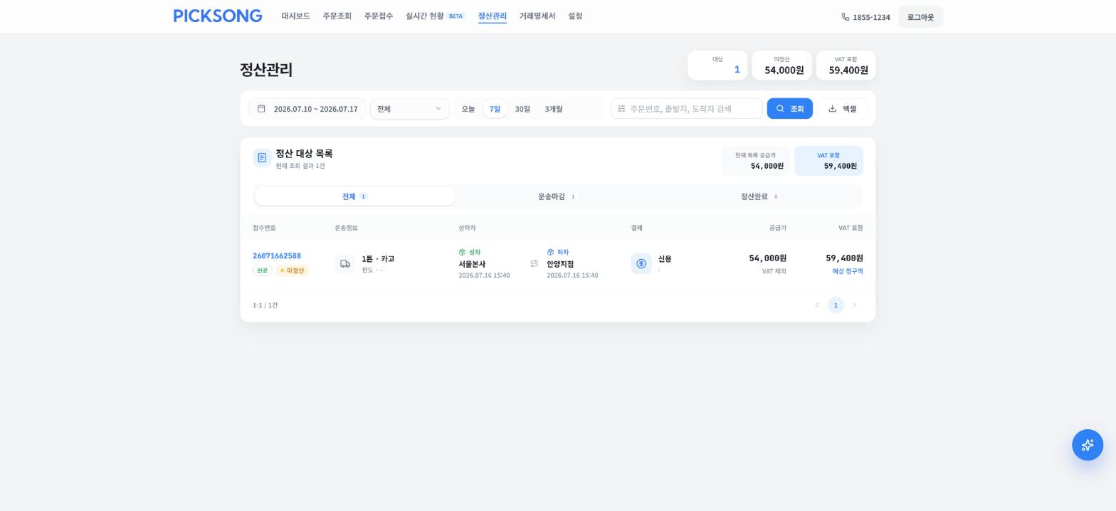This screenshot has width=1116, height=511.
Task: Select the 30일 period option
Action: 522,109
